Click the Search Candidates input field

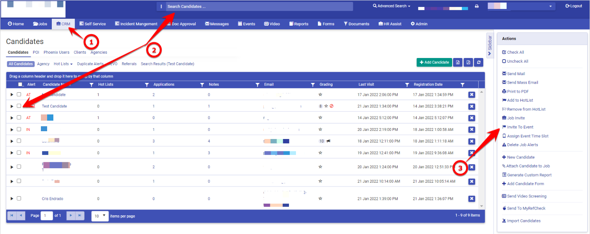(259, 7)
